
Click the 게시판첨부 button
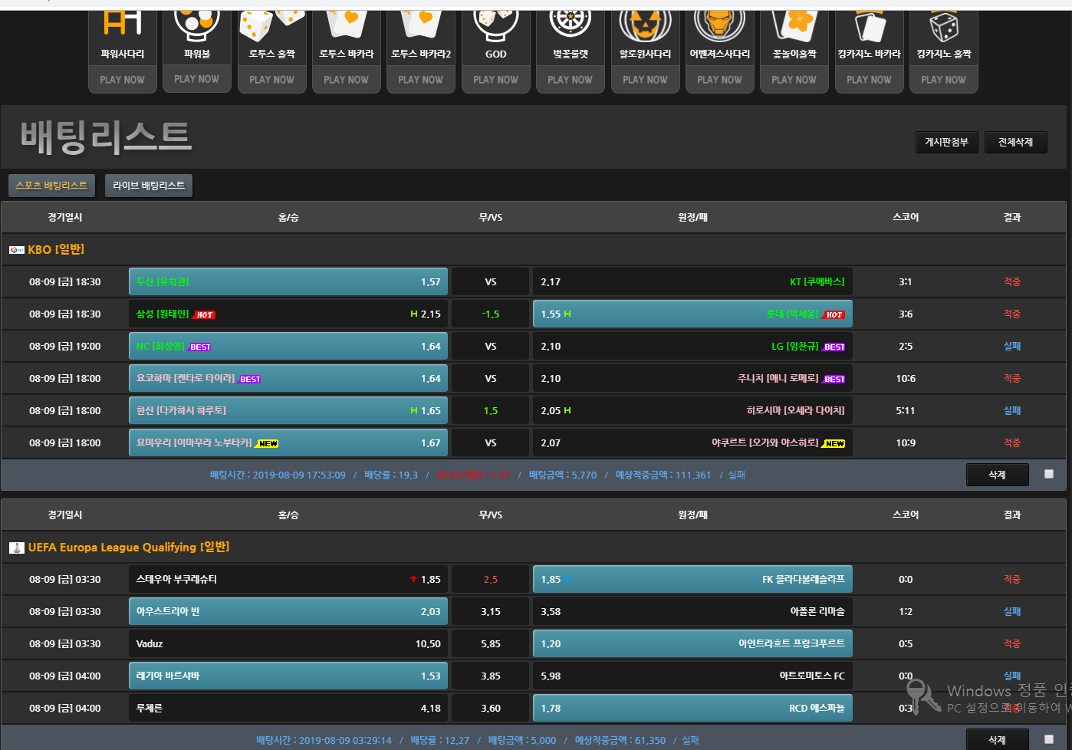(946, 143)
